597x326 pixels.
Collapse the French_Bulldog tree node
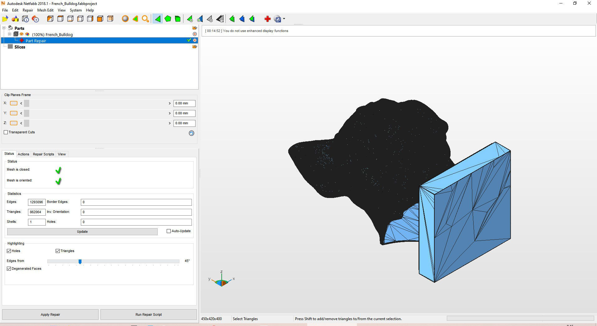(10, 34)
